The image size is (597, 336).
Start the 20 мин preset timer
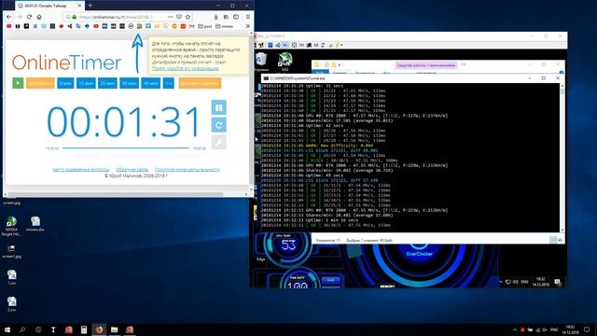tap(108, 83)
